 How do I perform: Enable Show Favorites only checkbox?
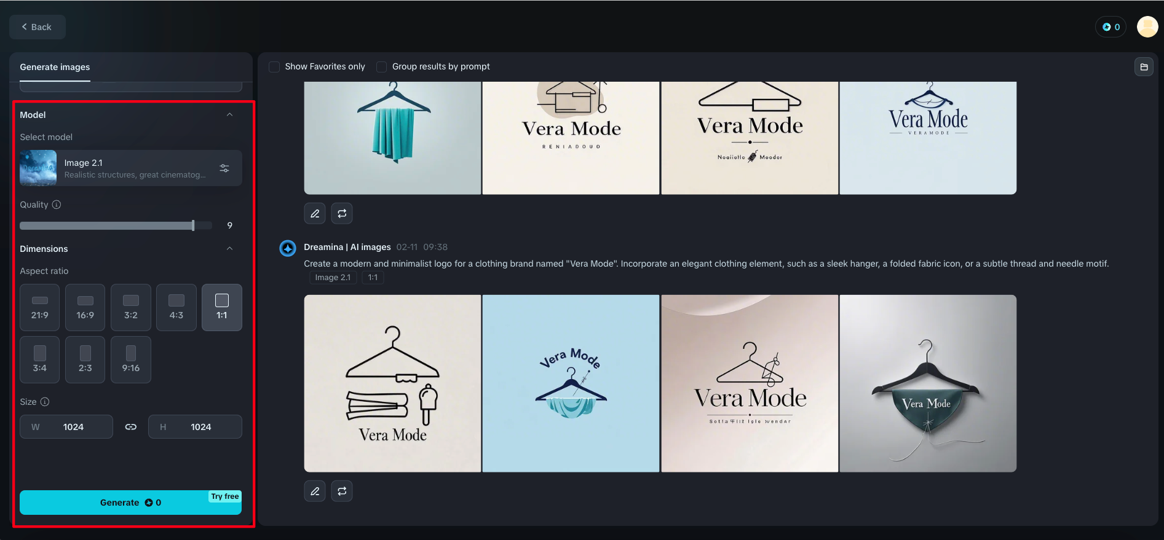(274, 66)
